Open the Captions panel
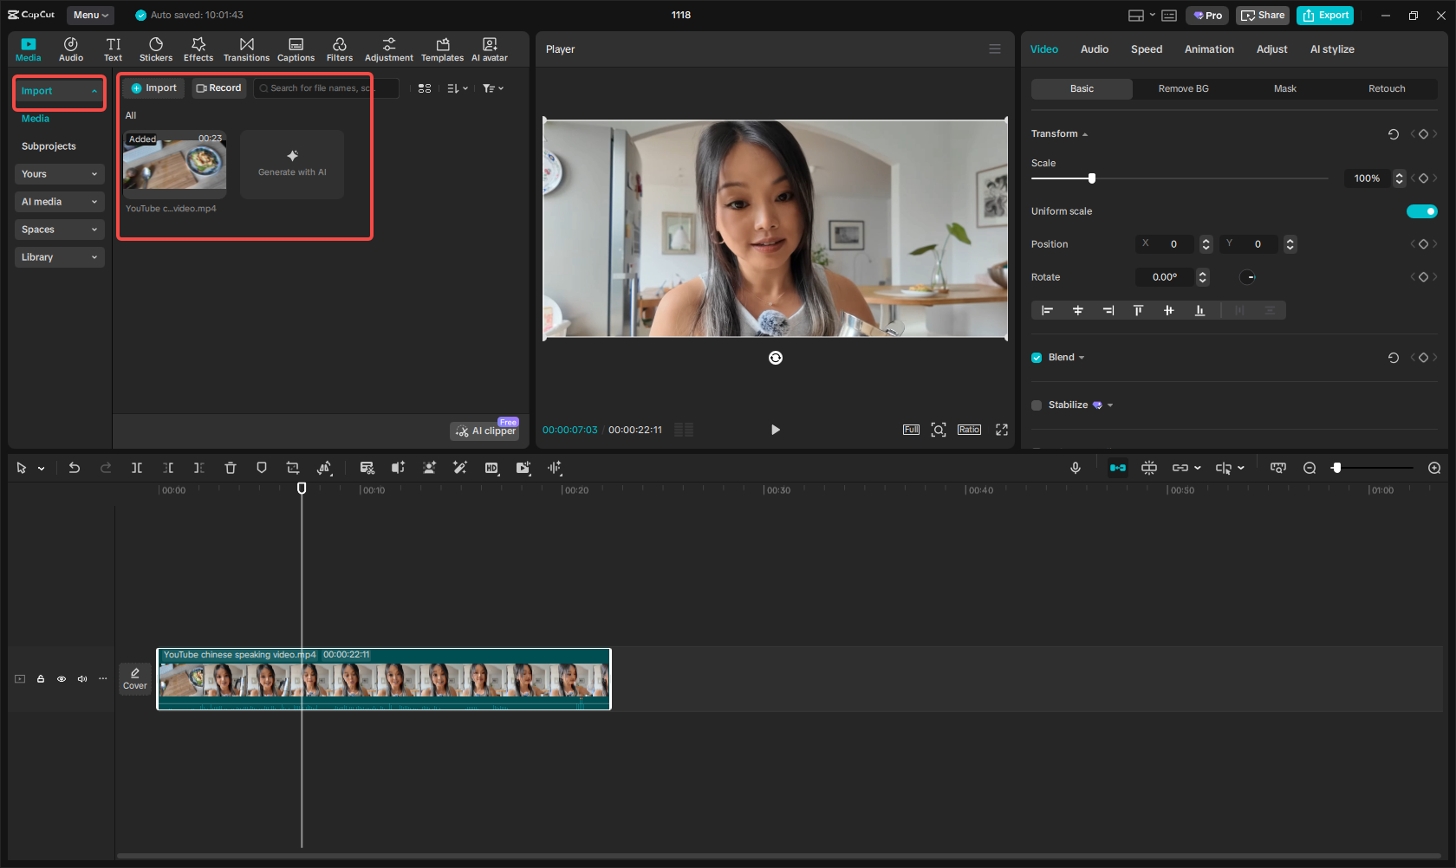 tap(296, 49)
